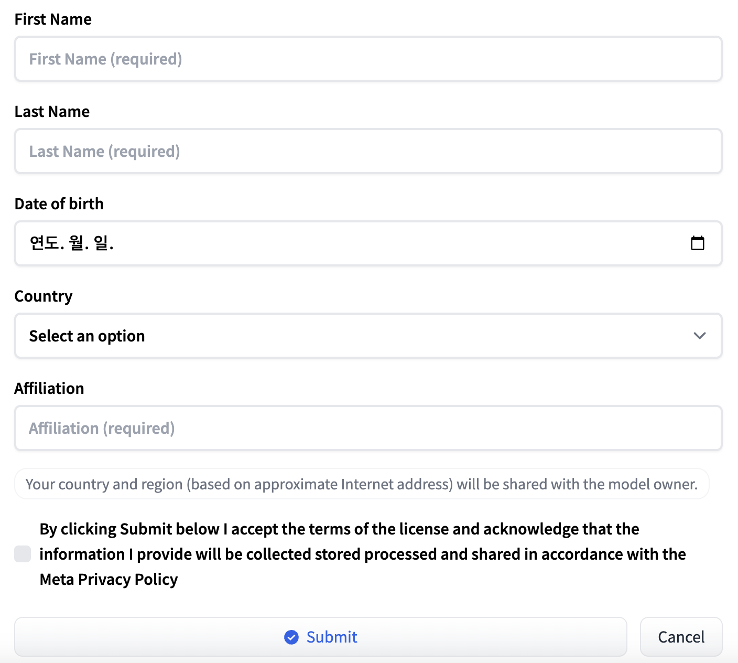Click the blue checkmark icon beside Submit
Screen dimensions: 738x663
[291, 637]
